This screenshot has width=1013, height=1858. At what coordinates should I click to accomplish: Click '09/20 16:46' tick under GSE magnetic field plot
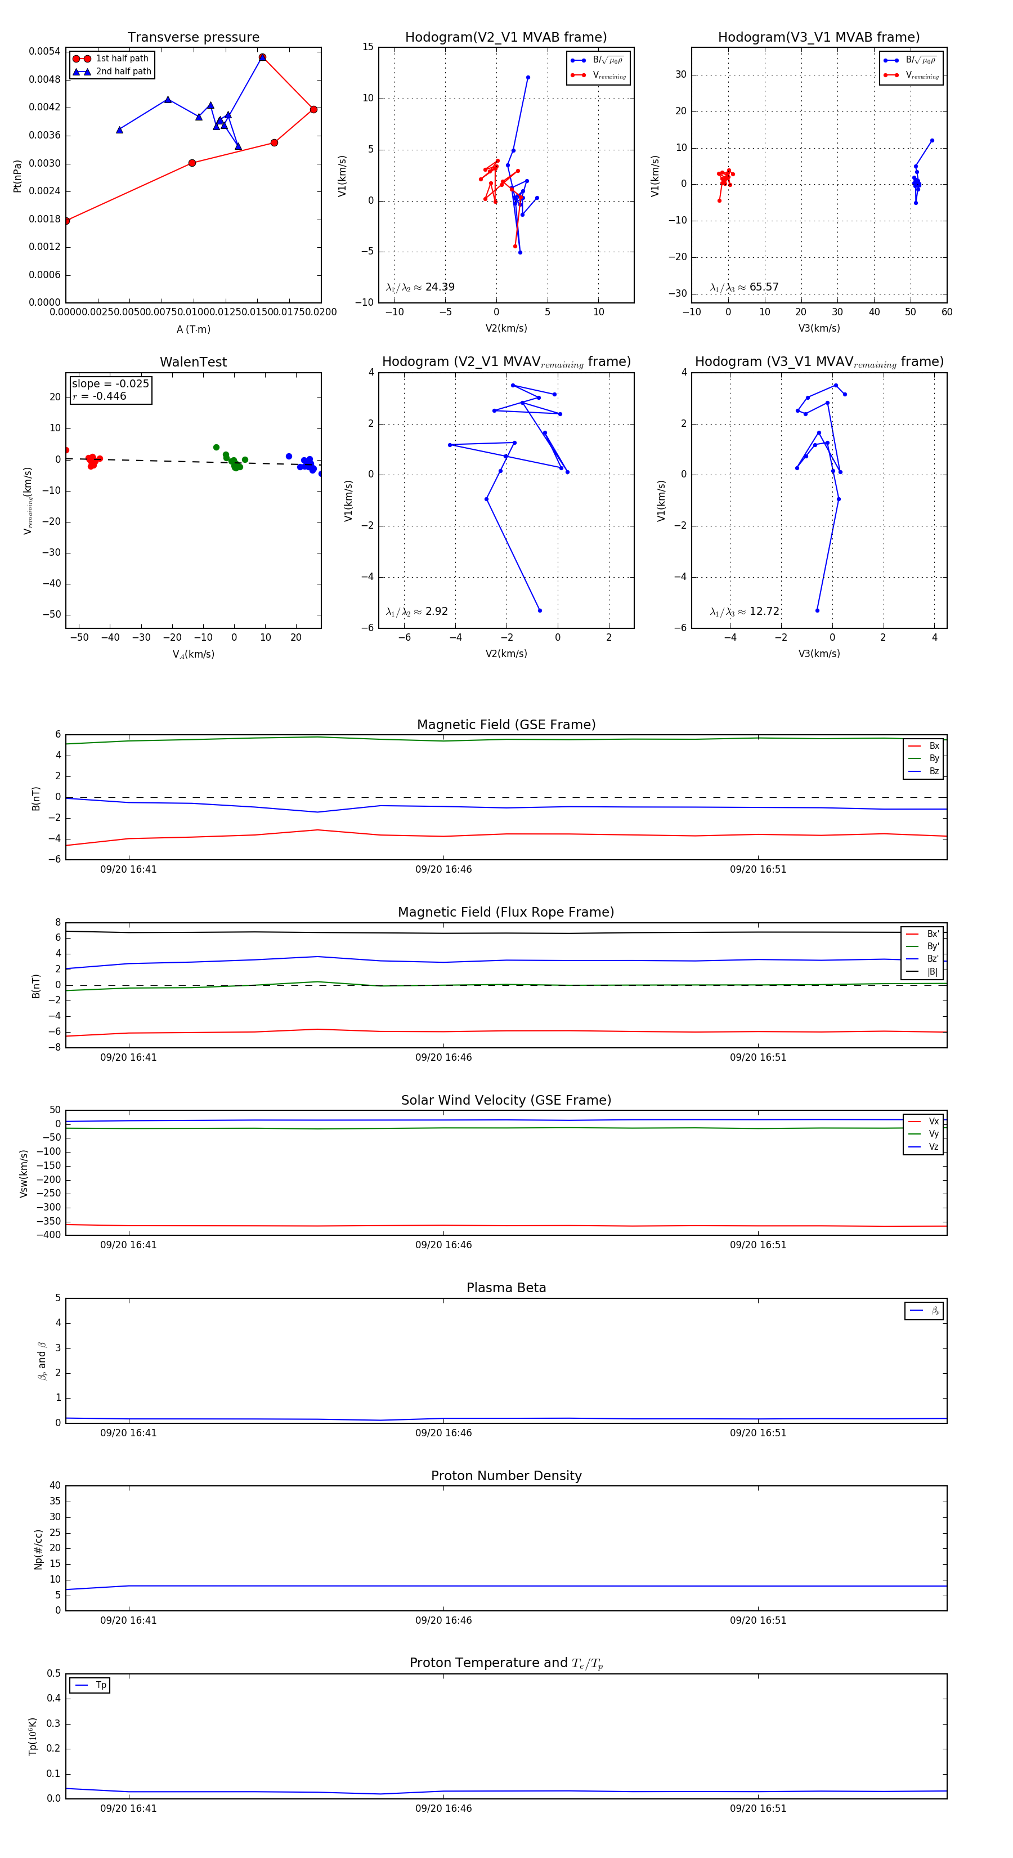pos(443,870)
